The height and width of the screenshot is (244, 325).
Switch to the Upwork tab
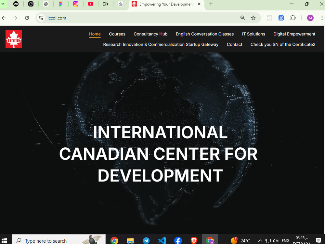[x=16, y=4]
